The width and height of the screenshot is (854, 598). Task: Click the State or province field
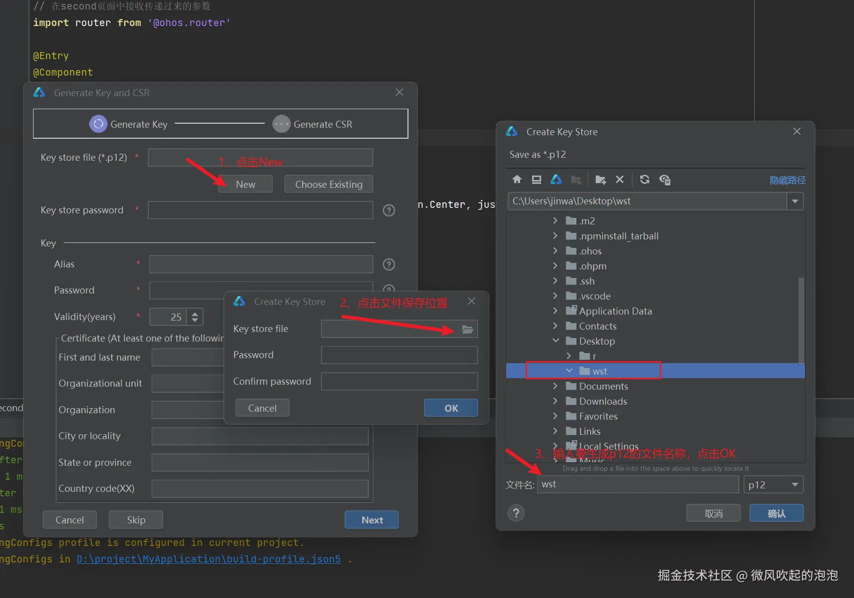pyautogui.click(x=260, y=462)
